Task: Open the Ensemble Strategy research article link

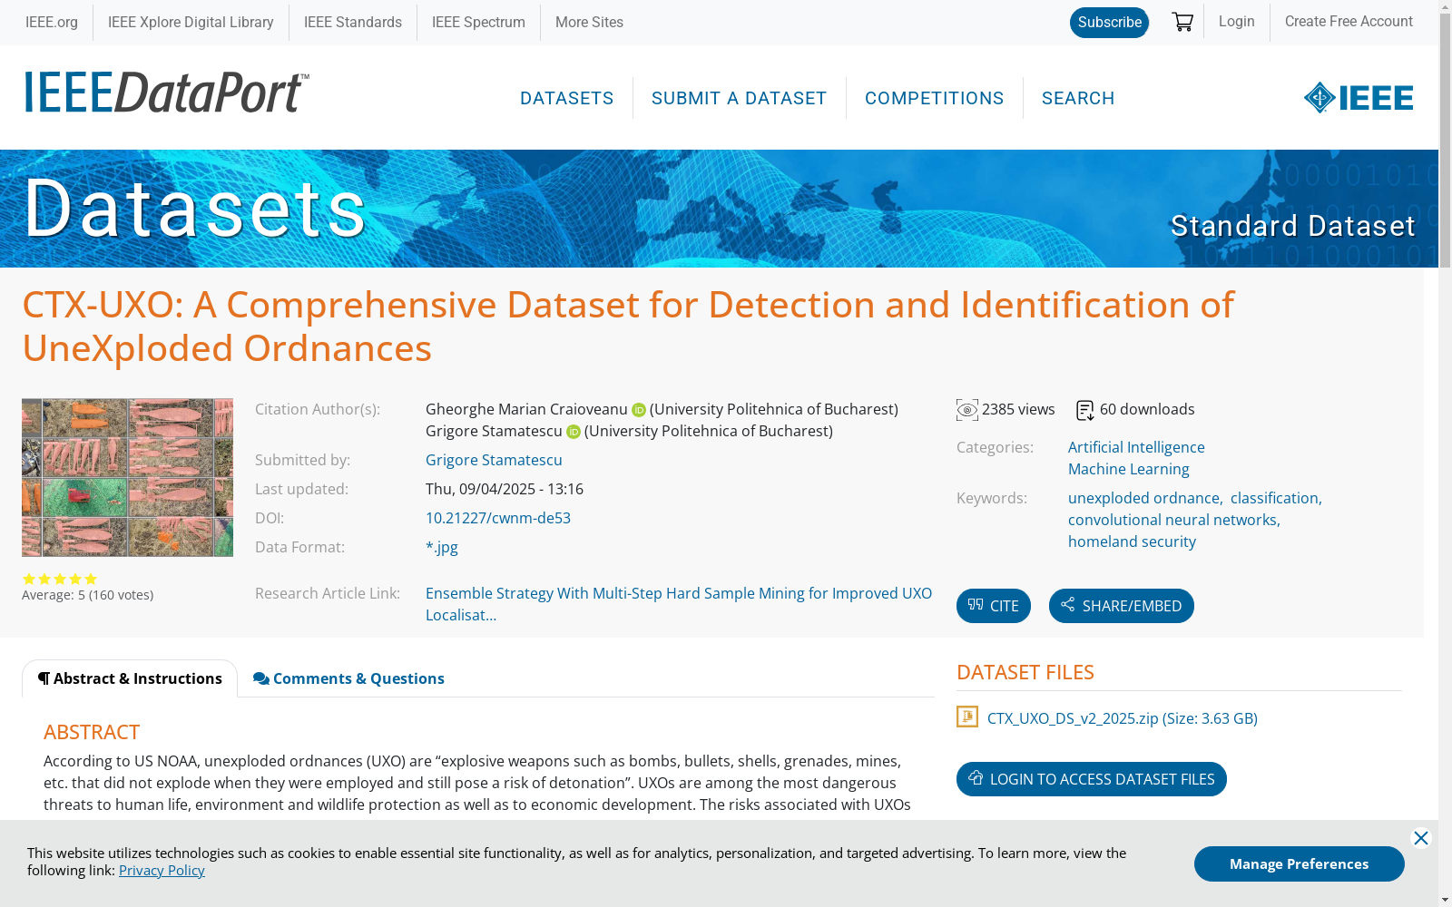Action: point(679,604)
